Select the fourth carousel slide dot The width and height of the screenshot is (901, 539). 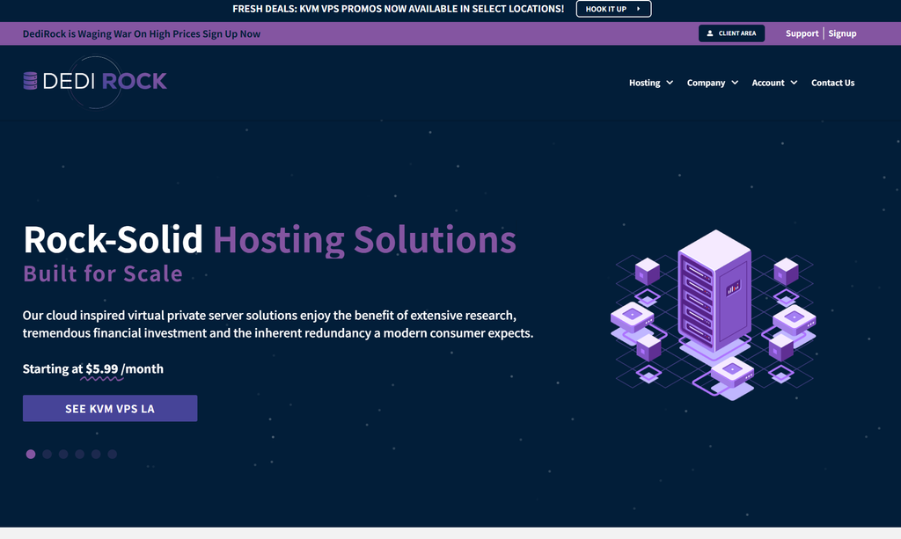(80, 454)
